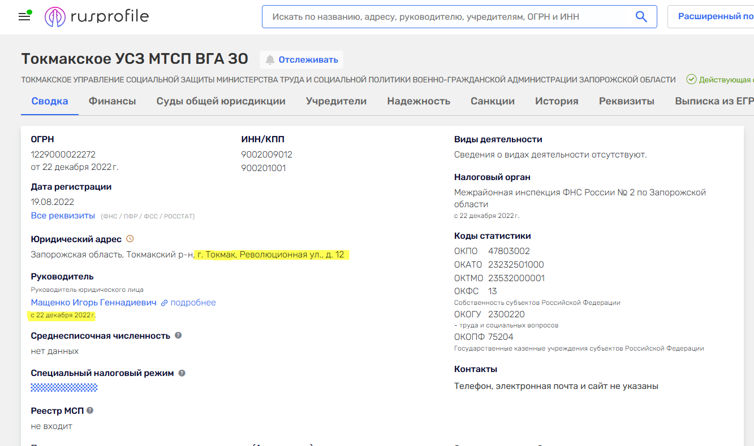Click clock icon beside Юридический адрес
Screen dimensions: 754x446
[130, 239]
